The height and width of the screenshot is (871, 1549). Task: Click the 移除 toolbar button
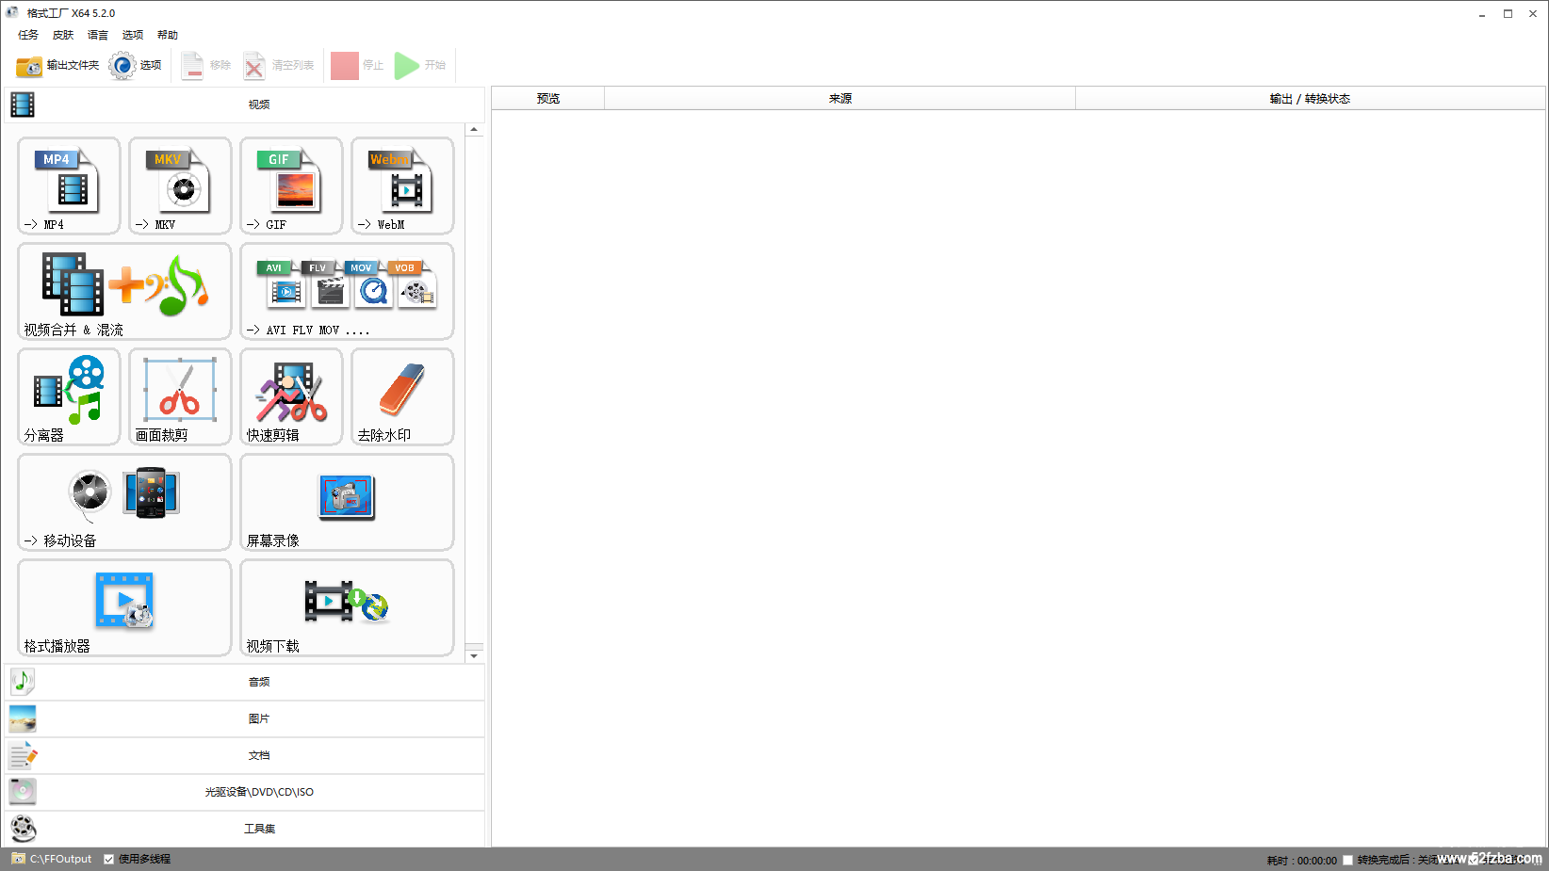tap(206, 65)
